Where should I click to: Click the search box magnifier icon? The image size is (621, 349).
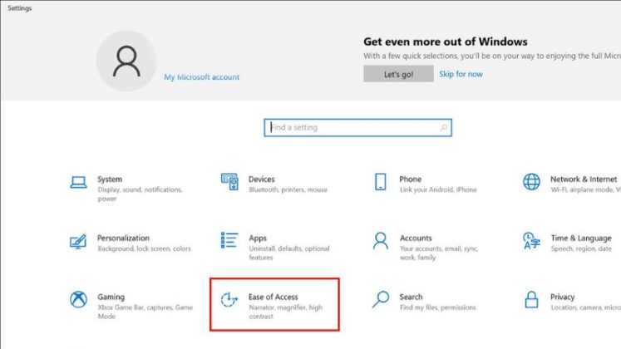click(444, 128)
